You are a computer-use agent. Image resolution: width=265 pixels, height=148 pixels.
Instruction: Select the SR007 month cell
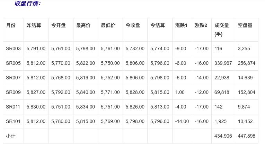[13, 78]
